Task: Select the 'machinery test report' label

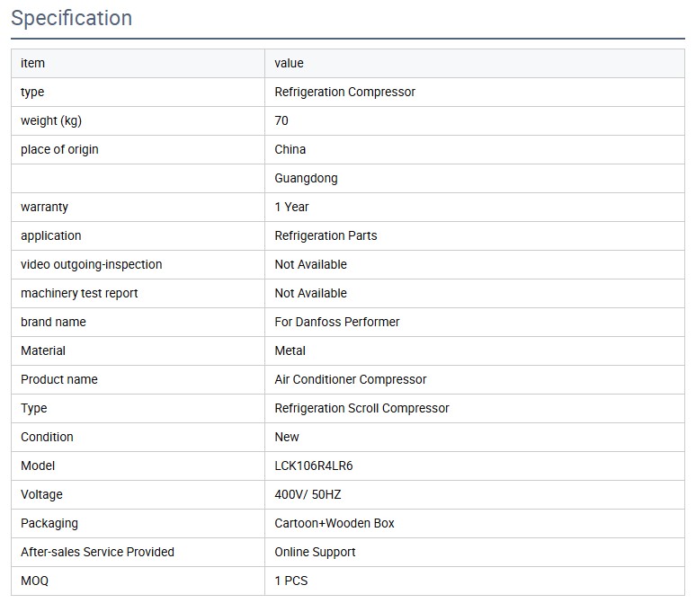Action: [x=79, y=293]
